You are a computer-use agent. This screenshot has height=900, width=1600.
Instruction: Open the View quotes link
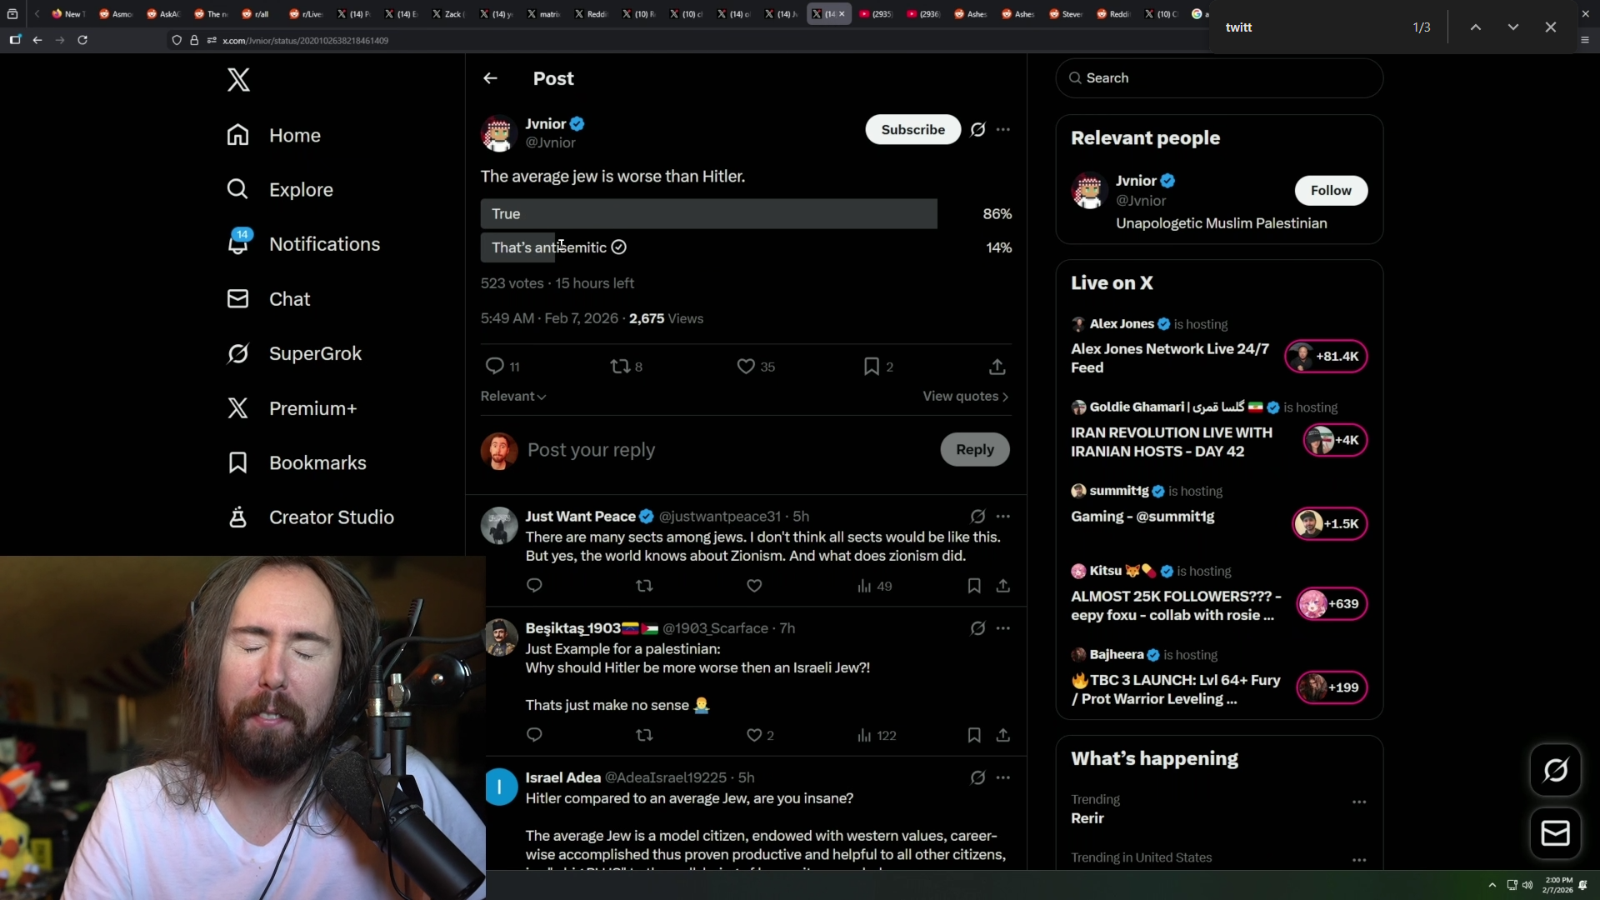point(965,397)
